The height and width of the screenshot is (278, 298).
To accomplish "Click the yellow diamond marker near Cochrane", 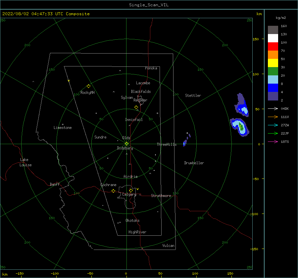I will [114, 191].
